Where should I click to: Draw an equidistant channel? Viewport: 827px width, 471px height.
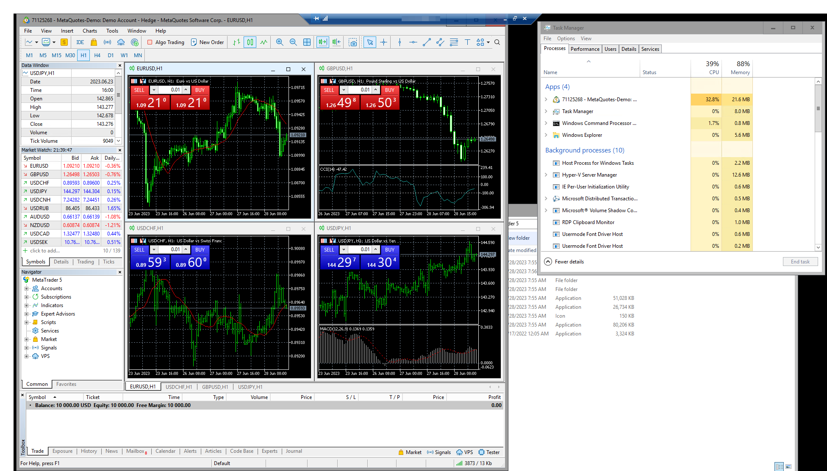(x=440, y=42)
